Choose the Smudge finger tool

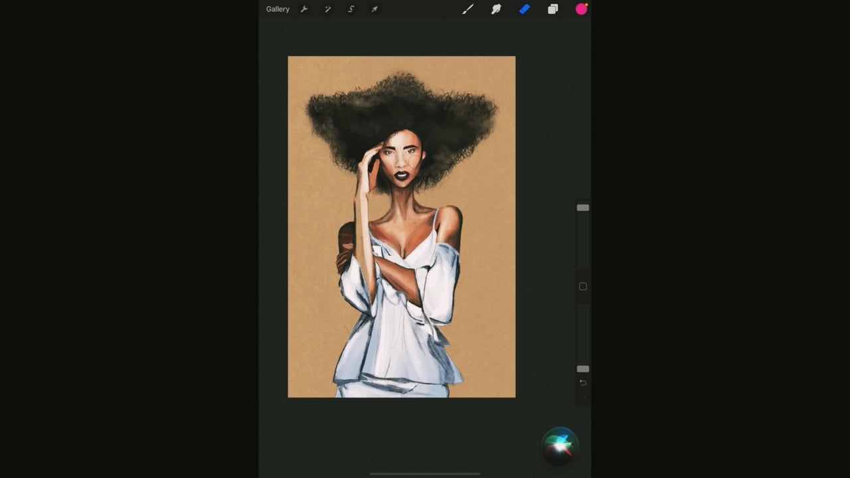496,9
